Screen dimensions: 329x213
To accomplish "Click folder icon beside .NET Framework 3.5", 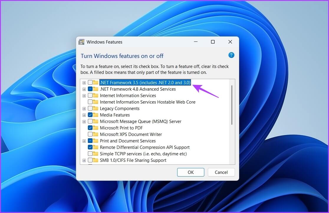I will [96, 82].
